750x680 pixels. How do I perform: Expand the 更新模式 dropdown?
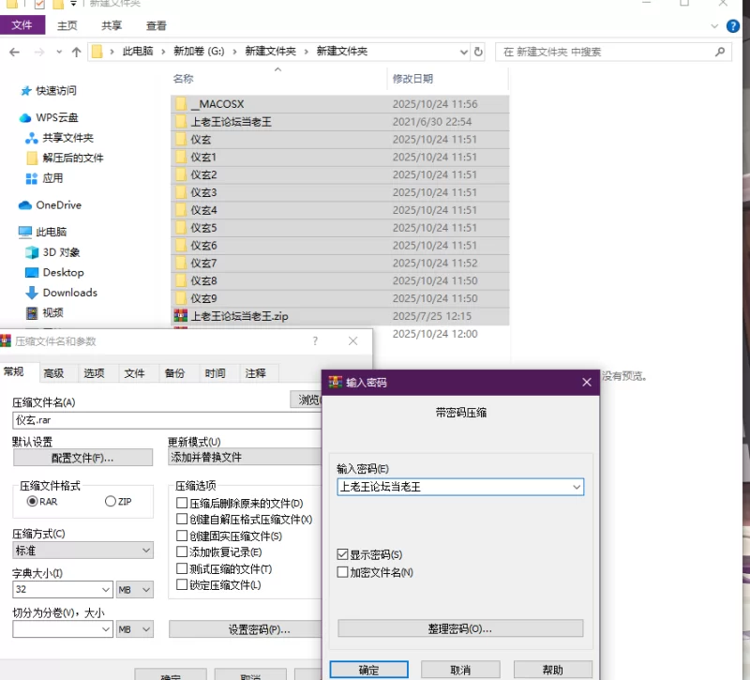tap(244, 457)
